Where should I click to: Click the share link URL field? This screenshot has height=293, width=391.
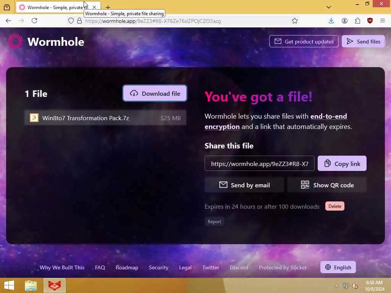260,163
